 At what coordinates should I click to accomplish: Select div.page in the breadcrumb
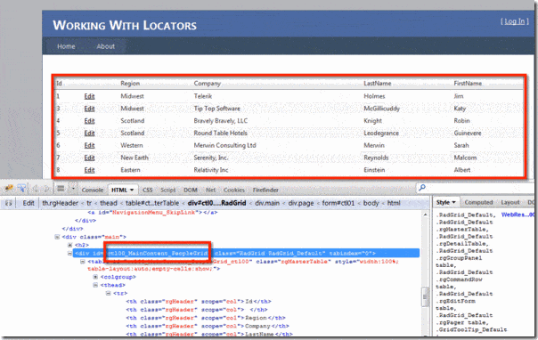pyautogui.click(x=301, y=203)
